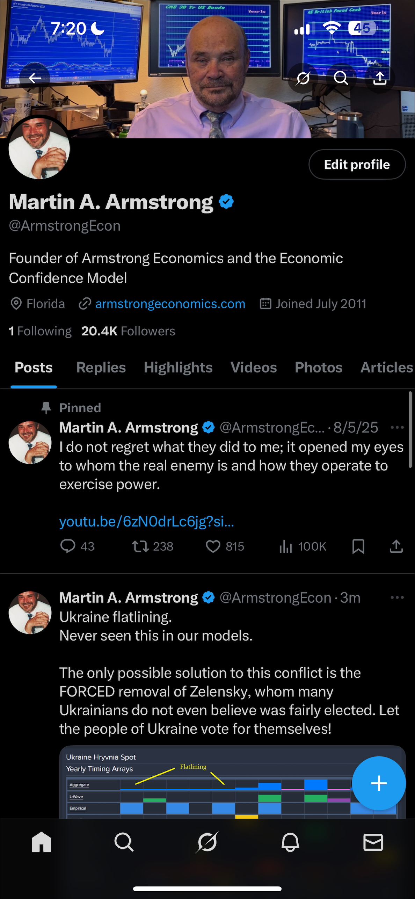This screenshot has width=415, height=899.
Task: Share profile using header share icon
Action: pos(380,78)
